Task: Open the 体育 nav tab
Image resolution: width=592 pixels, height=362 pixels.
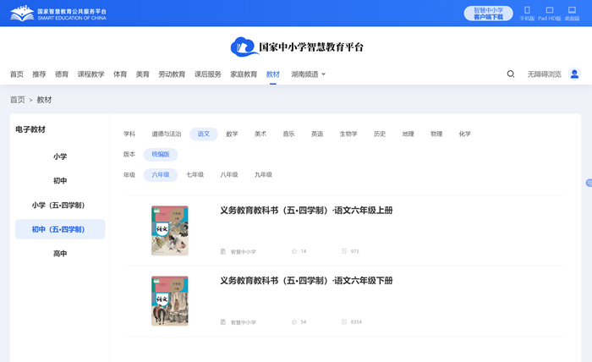Action: pyautogui.click(x=120, y=74)
